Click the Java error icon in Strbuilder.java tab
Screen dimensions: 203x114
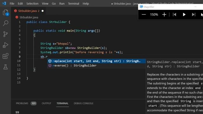click(16, 11)
